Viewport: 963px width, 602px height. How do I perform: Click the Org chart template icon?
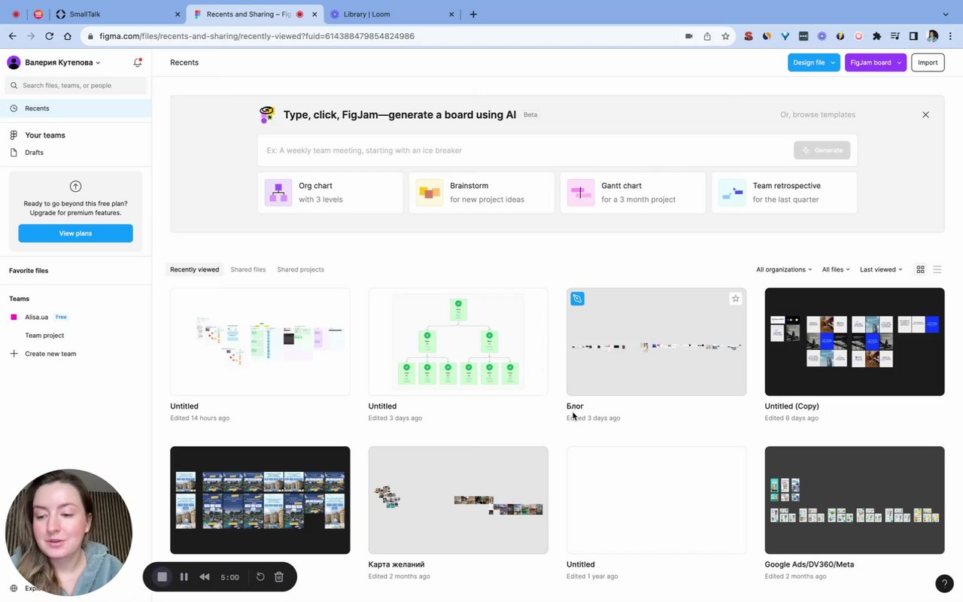coord(278,193)
